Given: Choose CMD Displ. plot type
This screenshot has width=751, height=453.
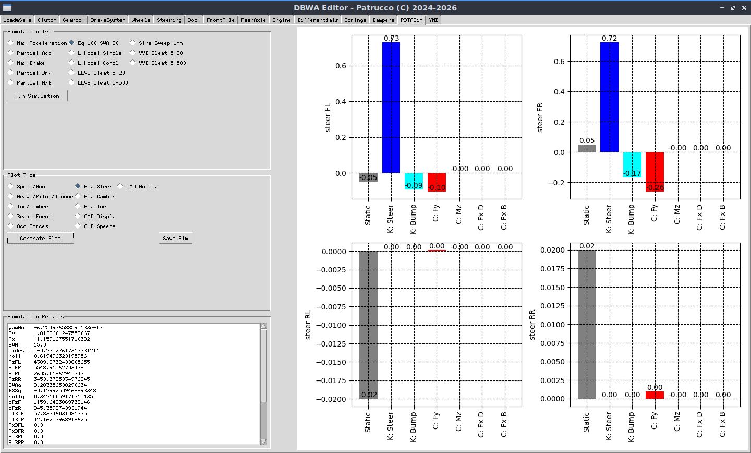Looking at the screenshot, I should click(95, 216).
